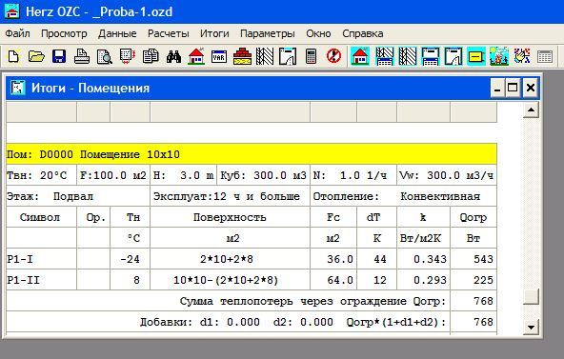564x359 pixels.
Task: Click the red prohibition circle toolbar icon
Action: [333, 56]
